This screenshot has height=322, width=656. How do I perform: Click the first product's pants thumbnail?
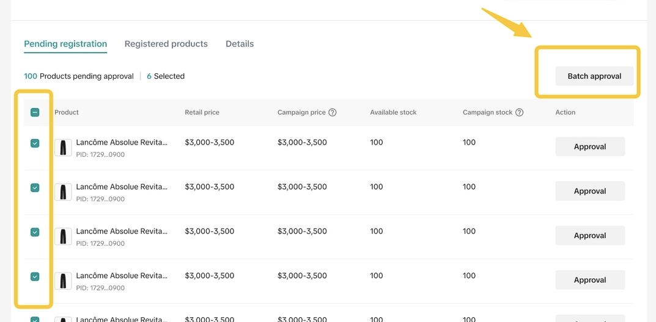point(63,148)
